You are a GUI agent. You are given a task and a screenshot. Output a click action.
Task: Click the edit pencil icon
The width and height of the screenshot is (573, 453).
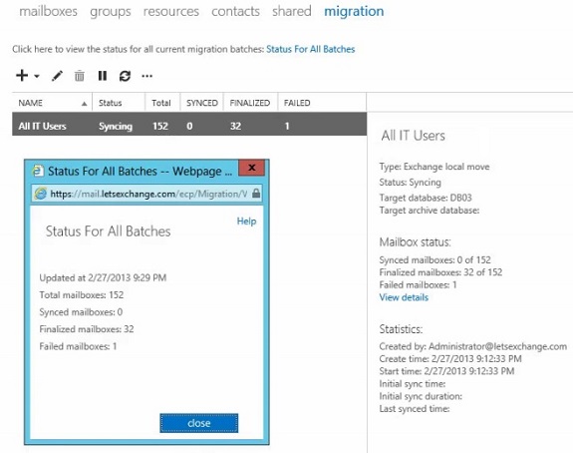[57, 76]
